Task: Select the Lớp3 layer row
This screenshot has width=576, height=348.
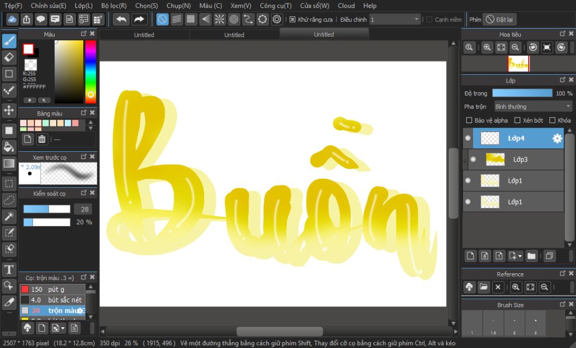Action: pyautogui.click(x=516, y=159)
